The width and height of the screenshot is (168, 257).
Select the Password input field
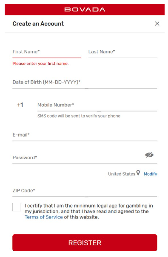(78, 158)
